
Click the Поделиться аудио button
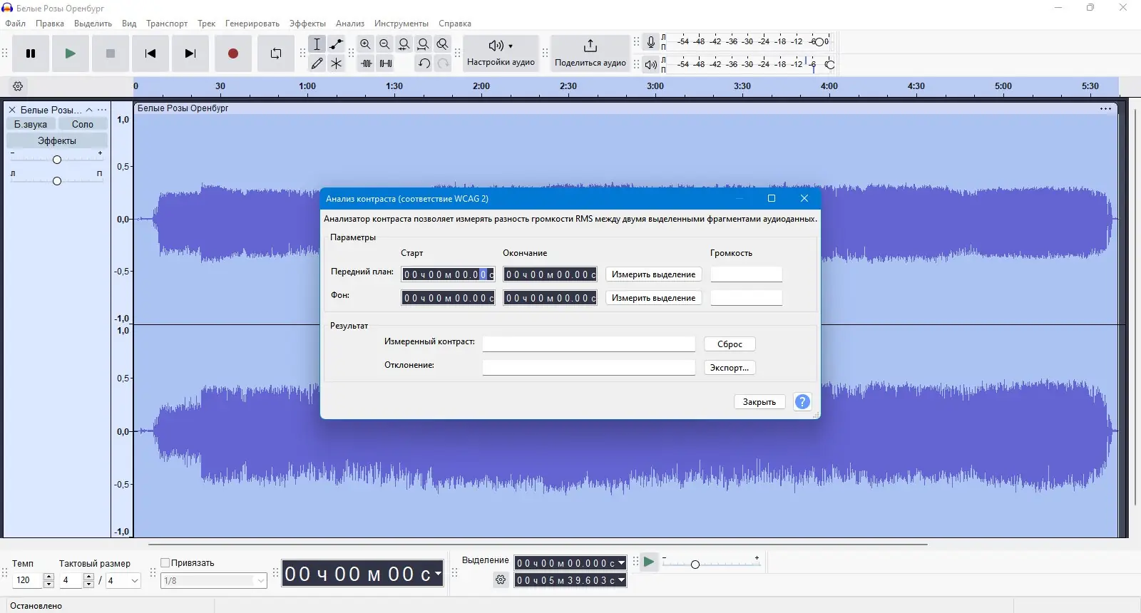coord(590,53)
